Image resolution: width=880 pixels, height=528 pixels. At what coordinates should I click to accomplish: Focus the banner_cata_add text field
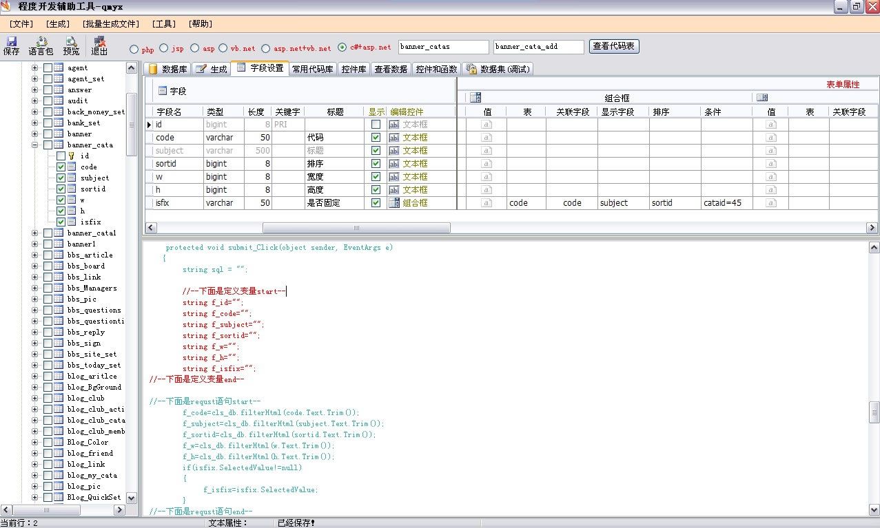pos(539,47)
